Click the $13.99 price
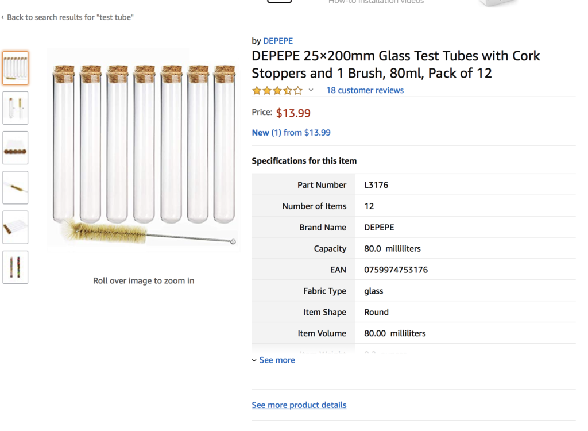This screenshot has width=588, height=431. [293, 113]
